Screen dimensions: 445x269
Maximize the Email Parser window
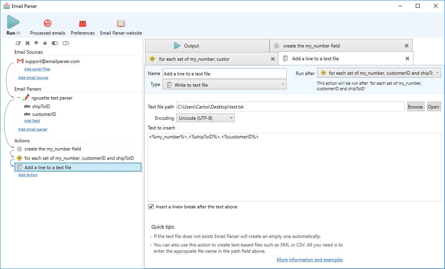418,6
